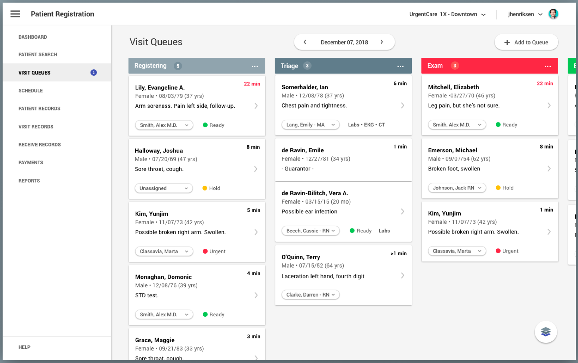Click the user profile avatar

pos(553,14)
